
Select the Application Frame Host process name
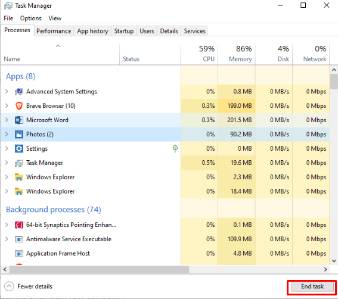[x=58, y=253]
